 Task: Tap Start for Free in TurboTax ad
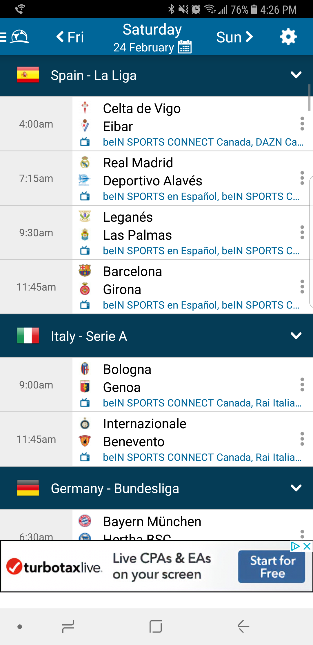coord(272,567)
